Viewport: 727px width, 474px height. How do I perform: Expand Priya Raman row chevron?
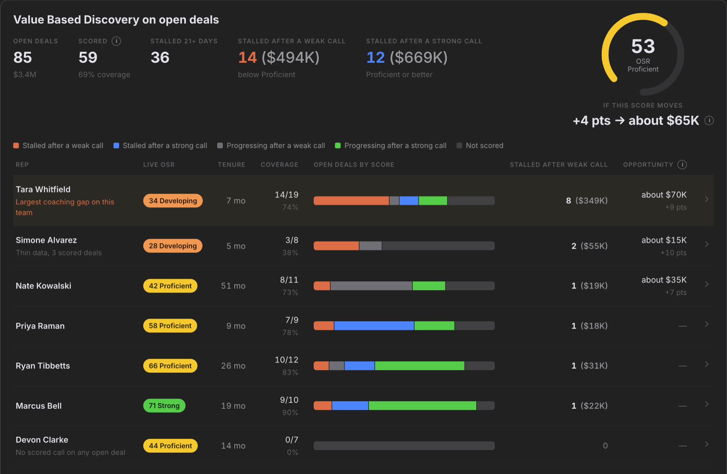(x=707, y=324)
